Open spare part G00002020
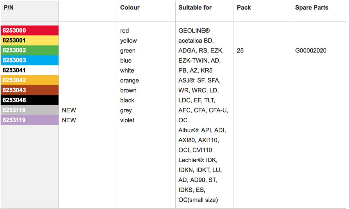This screenshot has width=349, height=209. tap(311, 51)
